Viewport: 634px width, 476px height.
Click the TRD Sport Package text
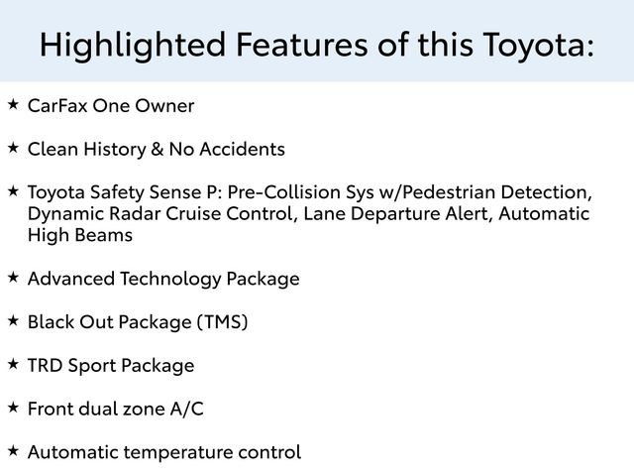(111, 366)
